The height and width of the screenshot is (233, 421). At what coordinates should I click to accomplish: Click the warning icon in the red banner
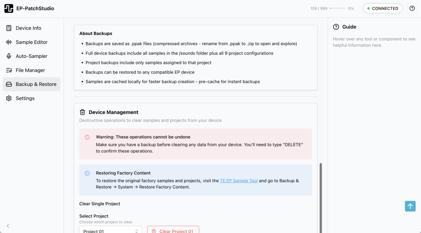click(87, 137)
